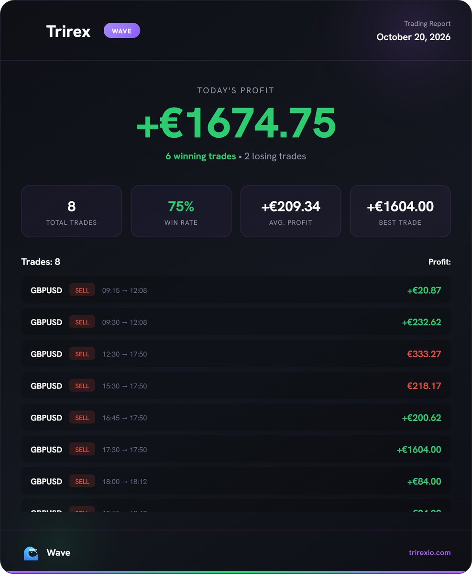Open the trirexio.com link
472x574 pixels.
click(430, 552)
